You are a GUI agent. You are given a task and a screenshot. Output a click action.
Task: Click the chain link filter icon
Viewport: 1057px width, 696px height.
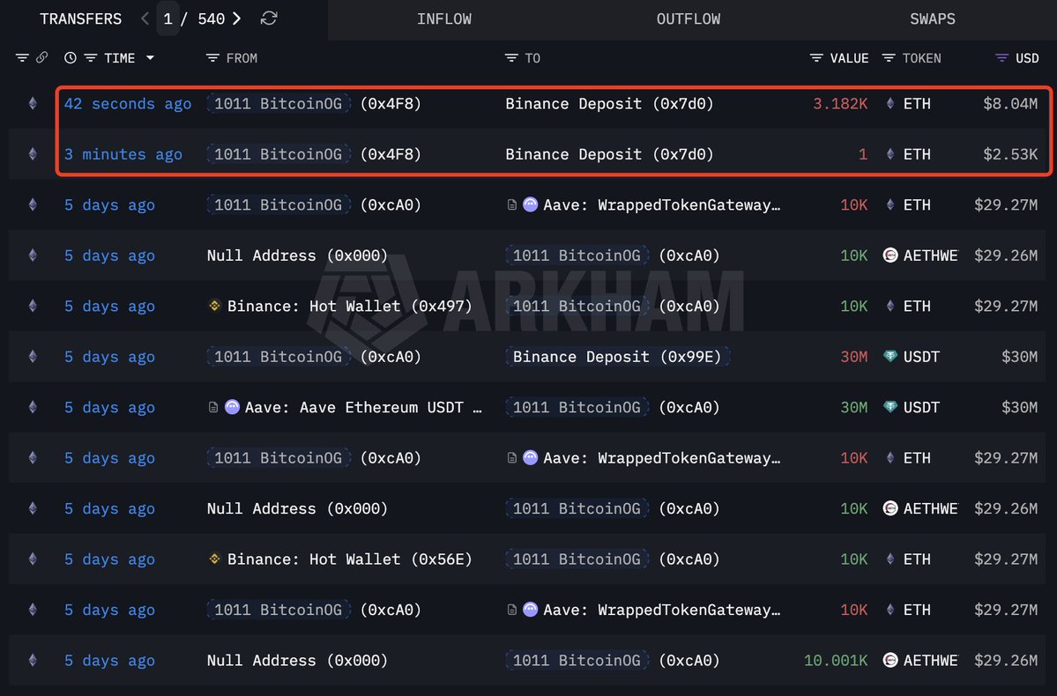tap(41, 58)
